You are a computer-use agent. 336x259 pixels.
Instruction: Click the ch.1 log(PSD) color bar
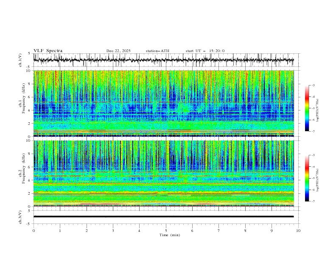pos(307,108)
